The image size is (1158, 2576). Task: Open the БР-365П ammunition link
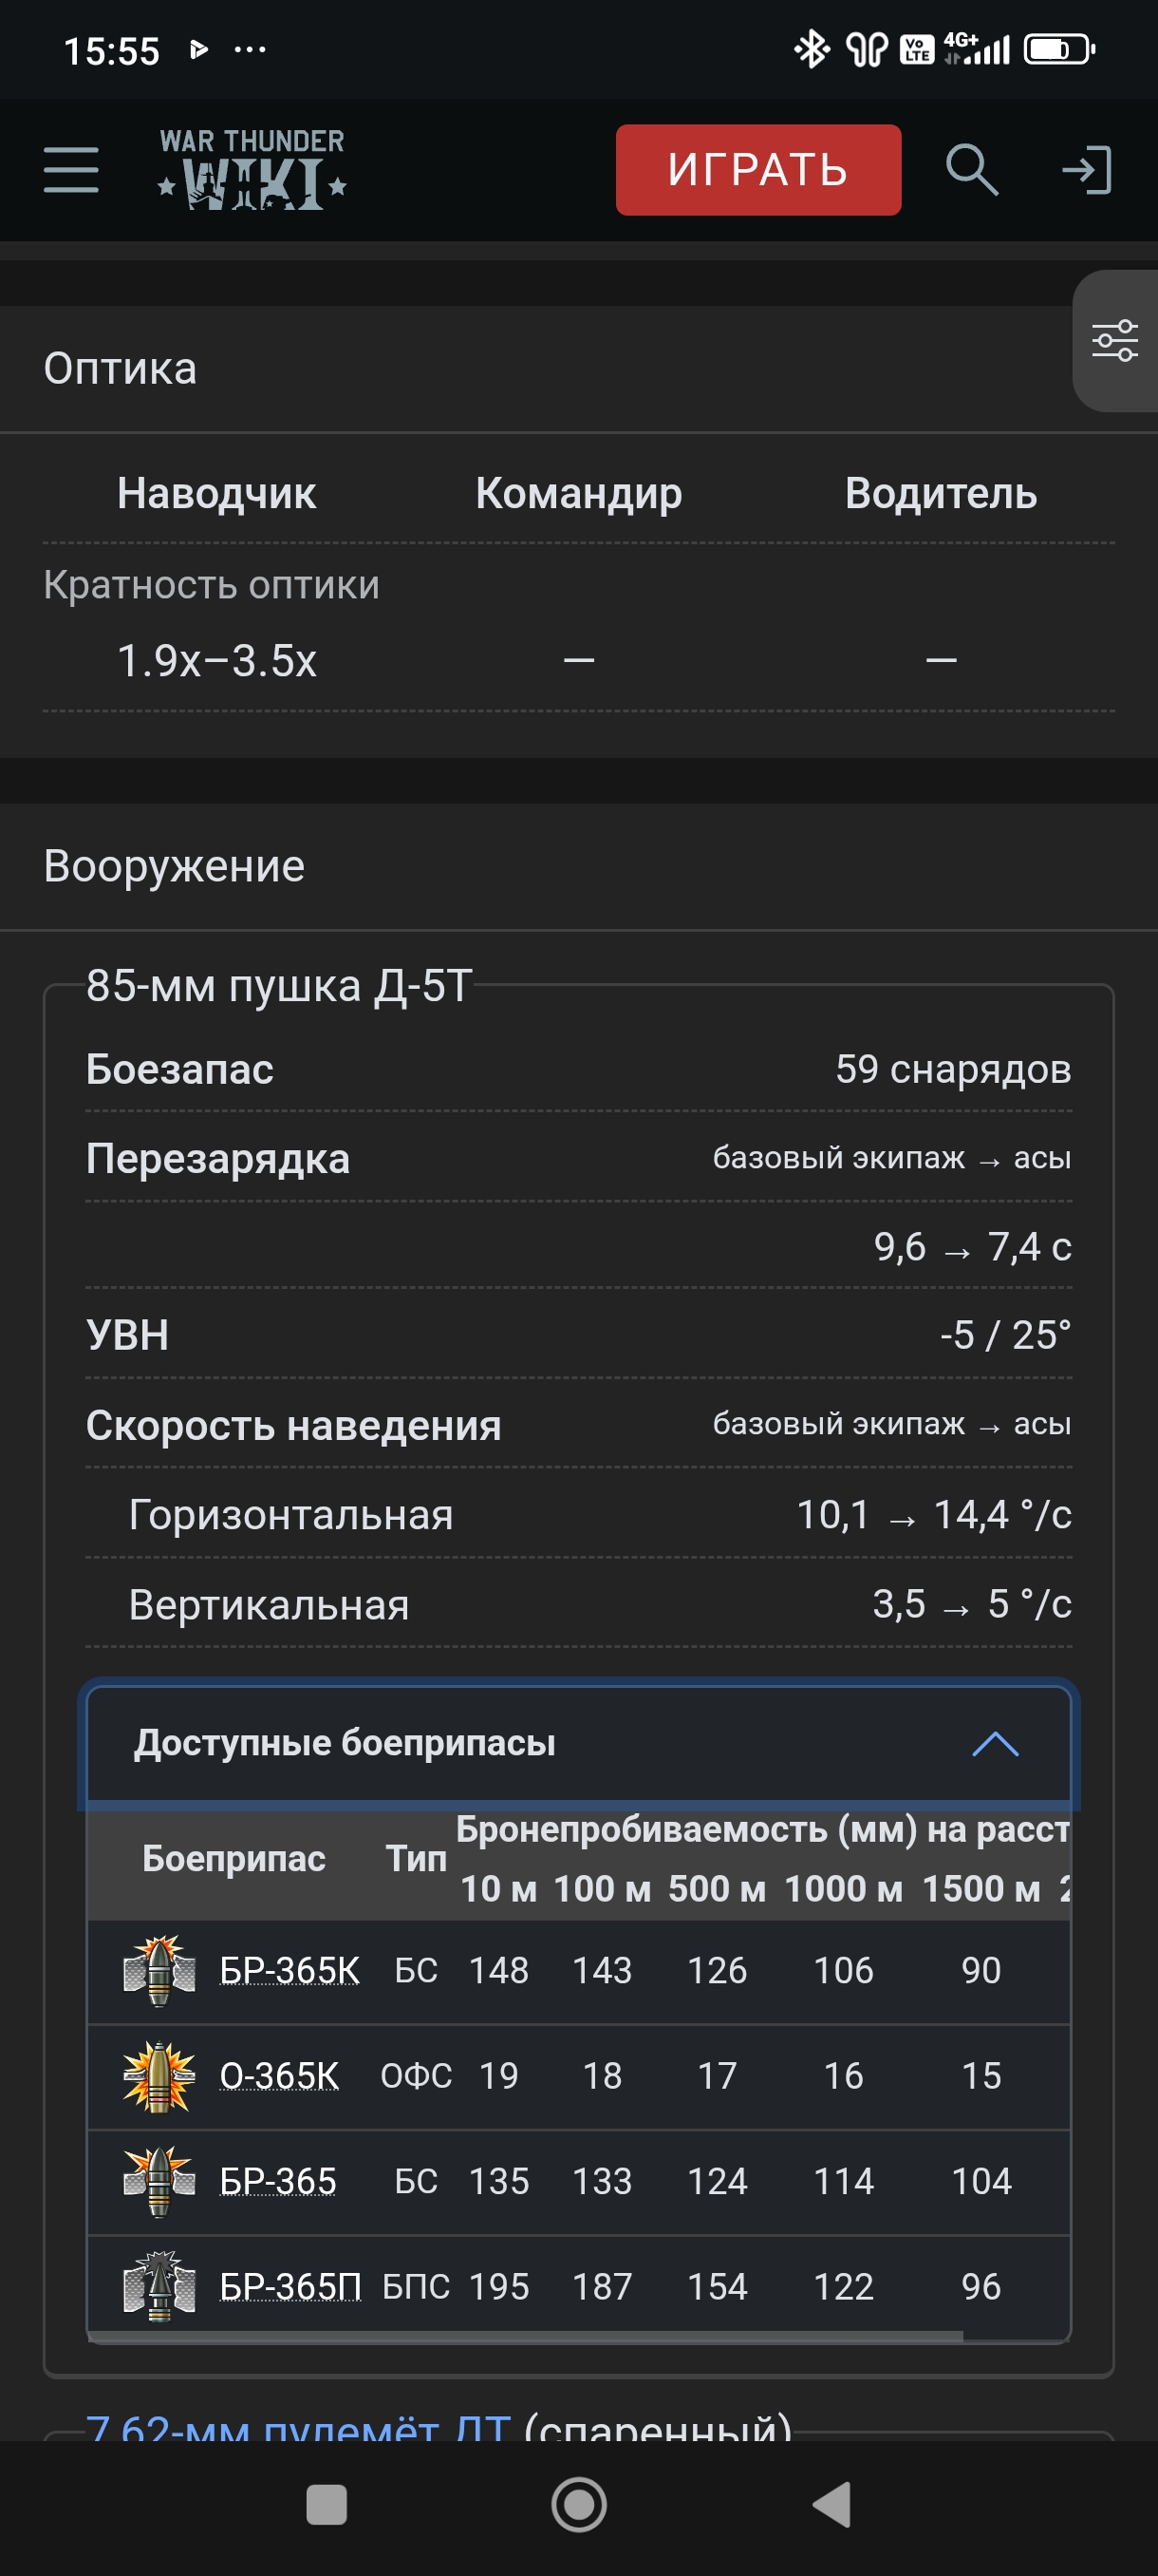(x=289, y=2286)
